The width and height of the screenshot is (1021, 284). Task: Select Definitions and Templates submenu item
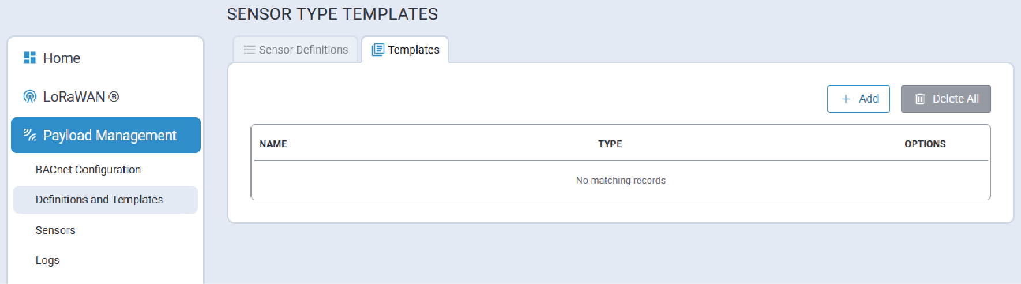(x=99, y=199)
